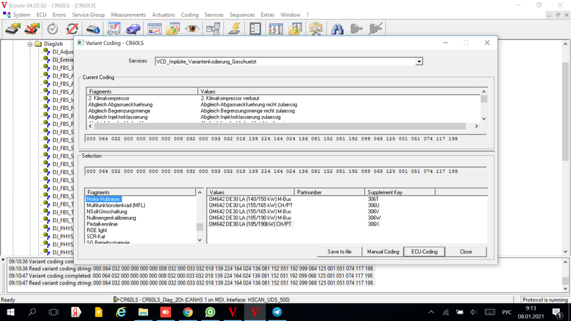The width and height of the screenshot is (571, 321).
Task: Click the Selection coding string input field
Action: point(286,171)
